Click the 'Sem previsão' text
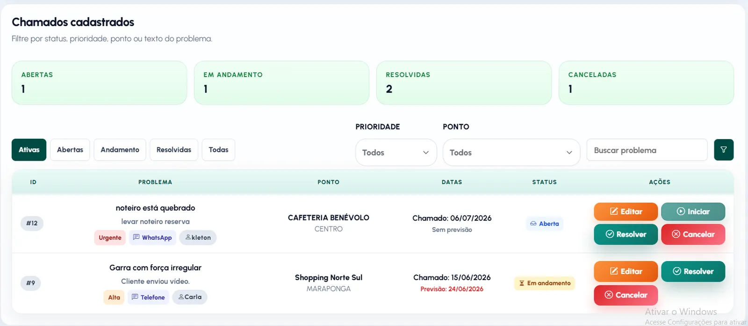Viewport: 748px width, 326px height. [452, 230]
